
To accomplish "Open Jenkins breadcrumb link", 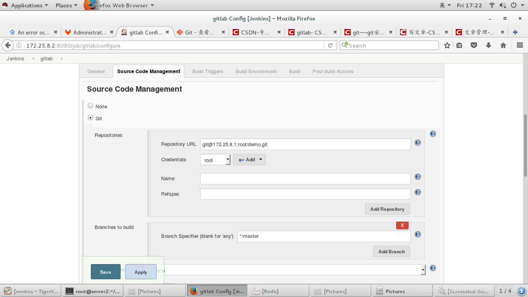I will point(15,59).
